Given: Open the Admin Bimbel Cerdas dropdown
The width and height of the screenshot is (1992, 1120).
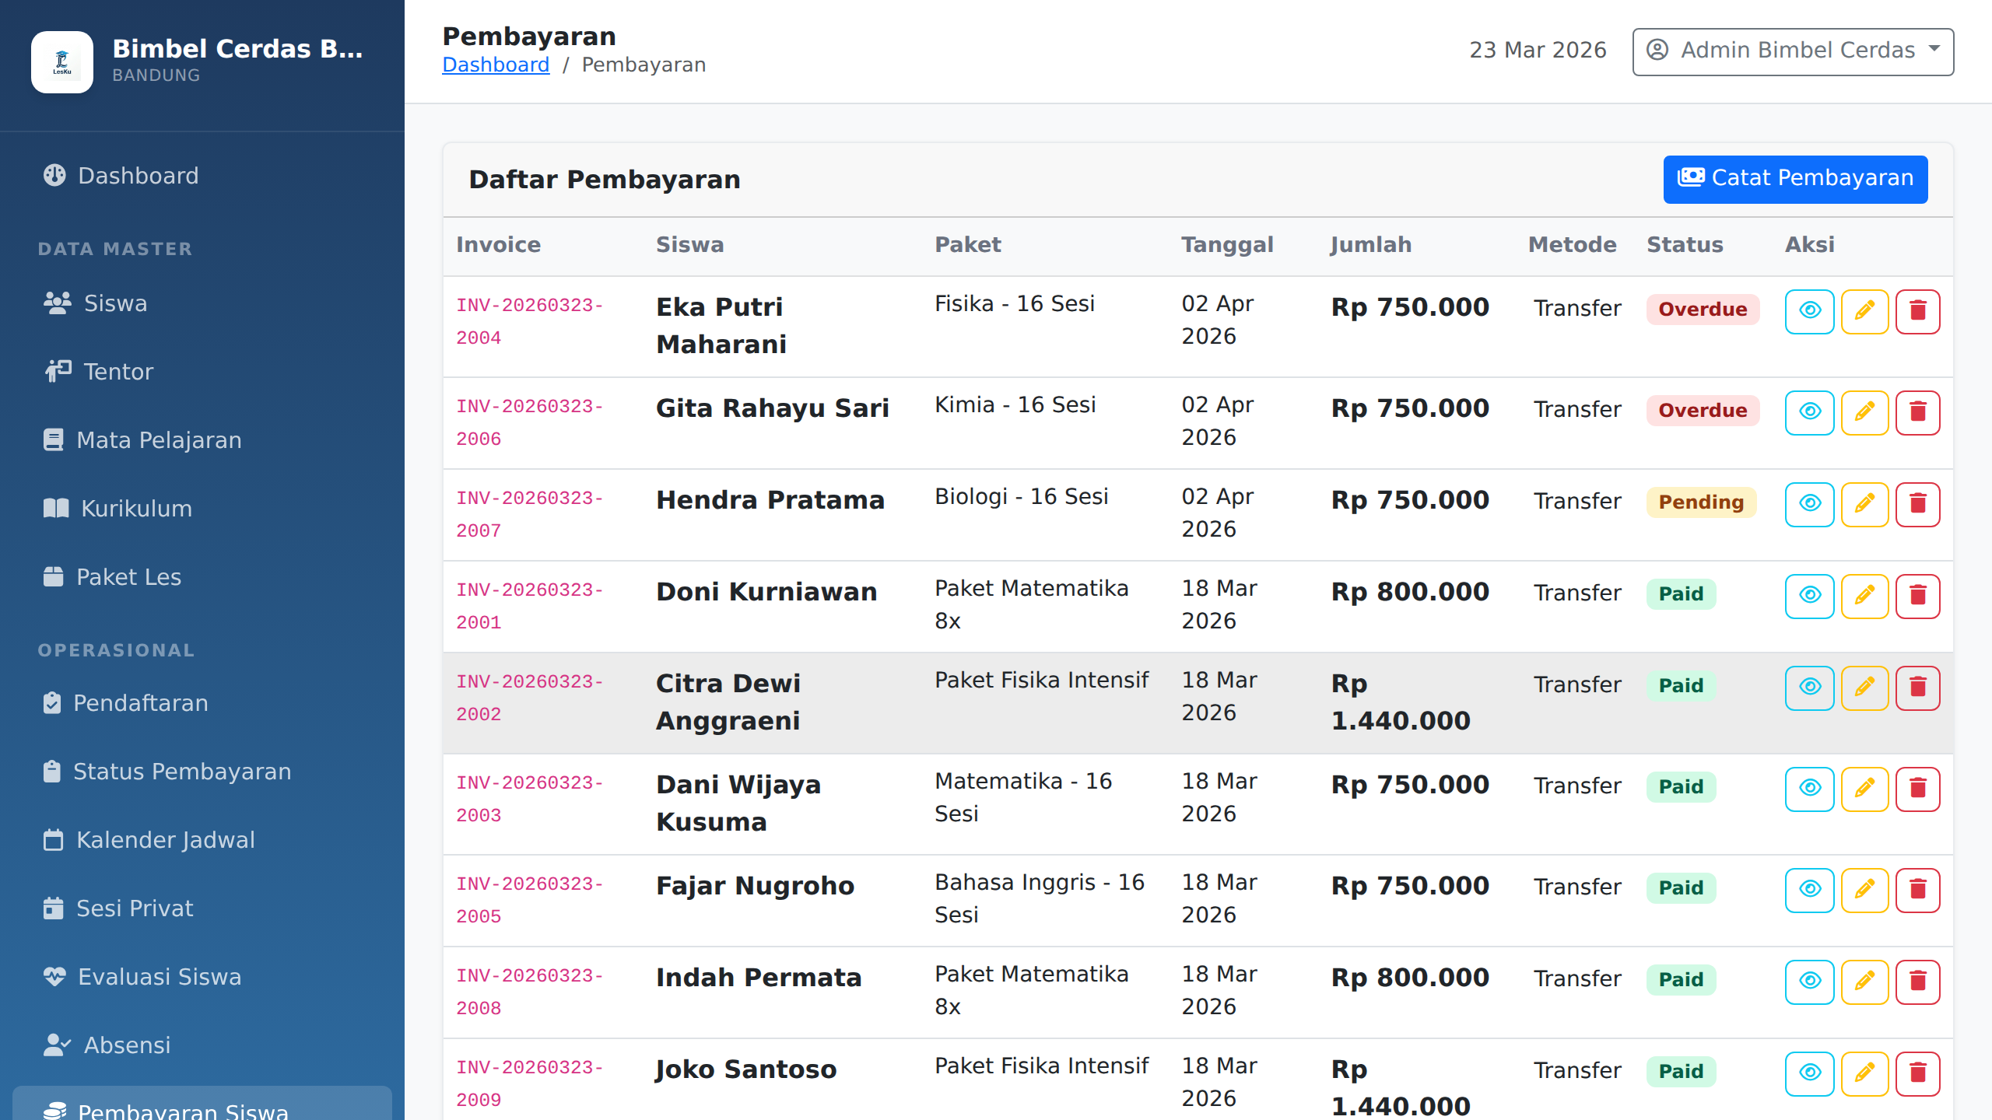Looking at the screenshot, I should tap(1793, 51).
